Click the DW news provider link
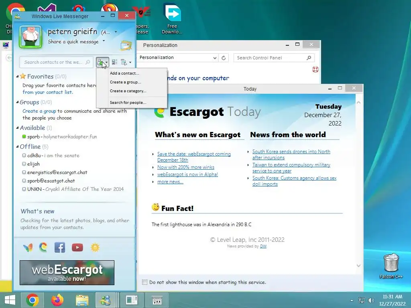Image resolution: width=411 pixels, height=308 pixels. click(x=263, y=246)
